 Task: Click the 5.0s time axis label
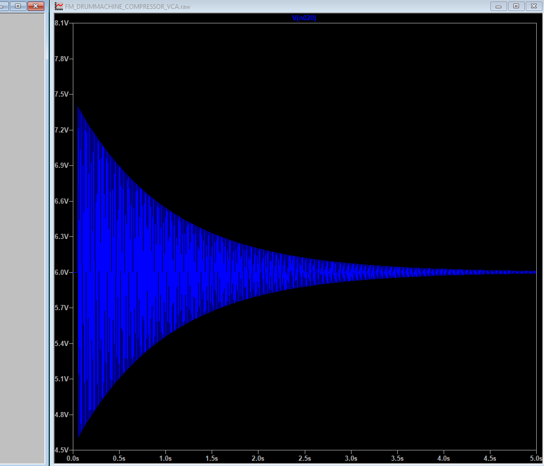pyautogui.click(x=536, y=458)
